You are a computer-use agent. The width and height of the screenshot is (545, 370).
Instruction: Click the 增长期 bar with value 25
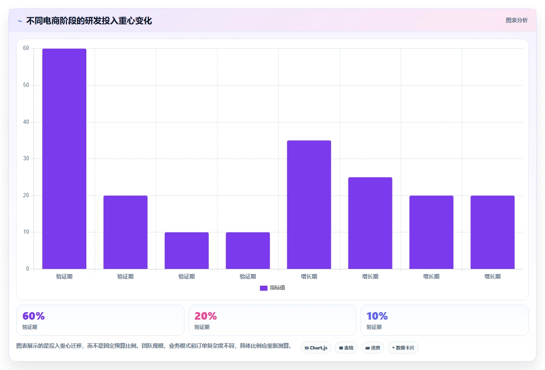tap(370, 223)
